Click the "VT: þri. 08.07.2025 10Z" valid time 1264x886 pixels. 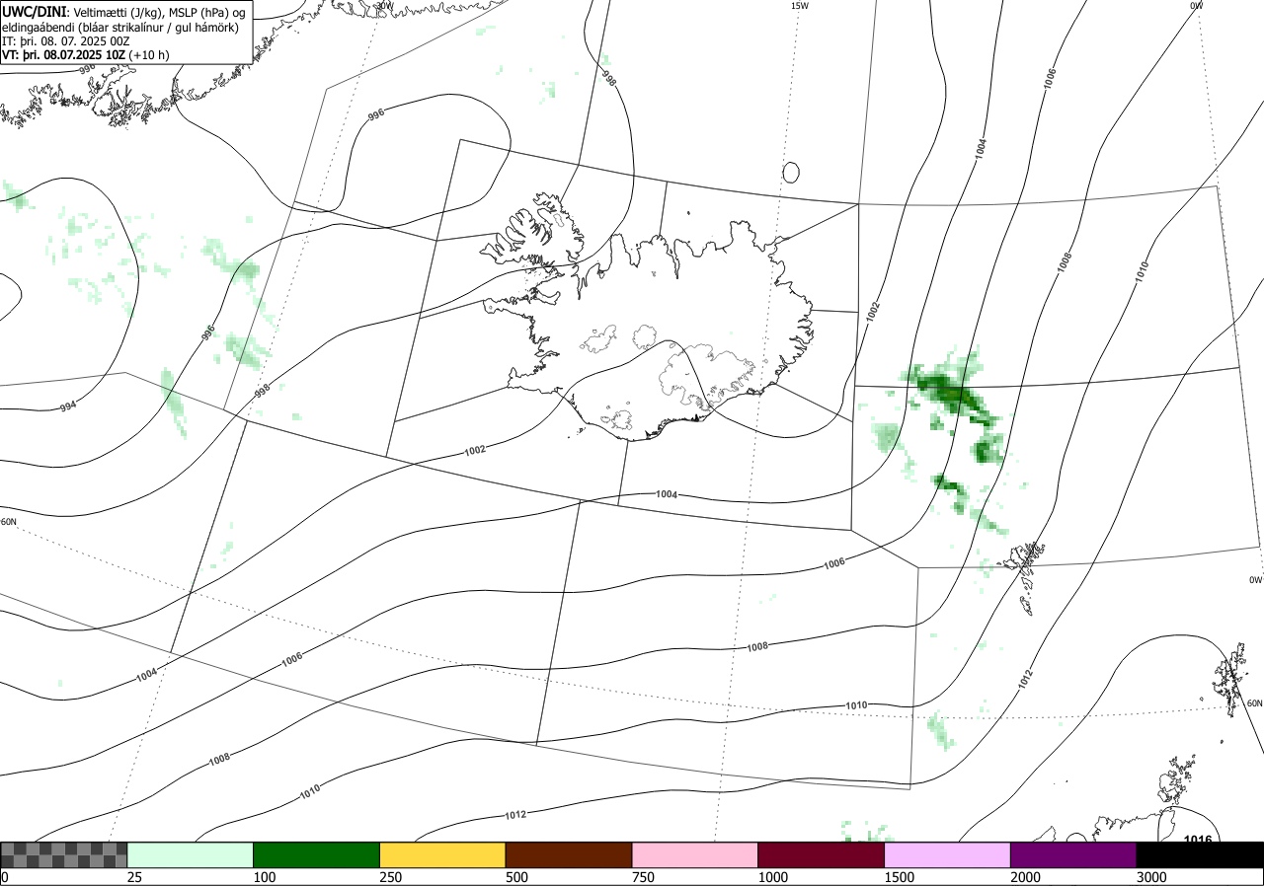click(x=64, y=55)
